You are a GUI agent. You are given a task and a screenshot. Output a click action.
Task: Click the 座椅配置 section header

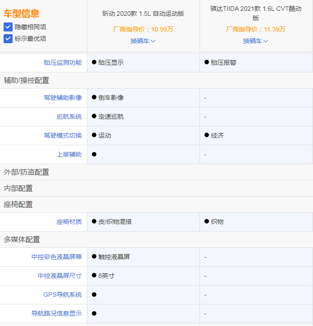coord(18,205)
